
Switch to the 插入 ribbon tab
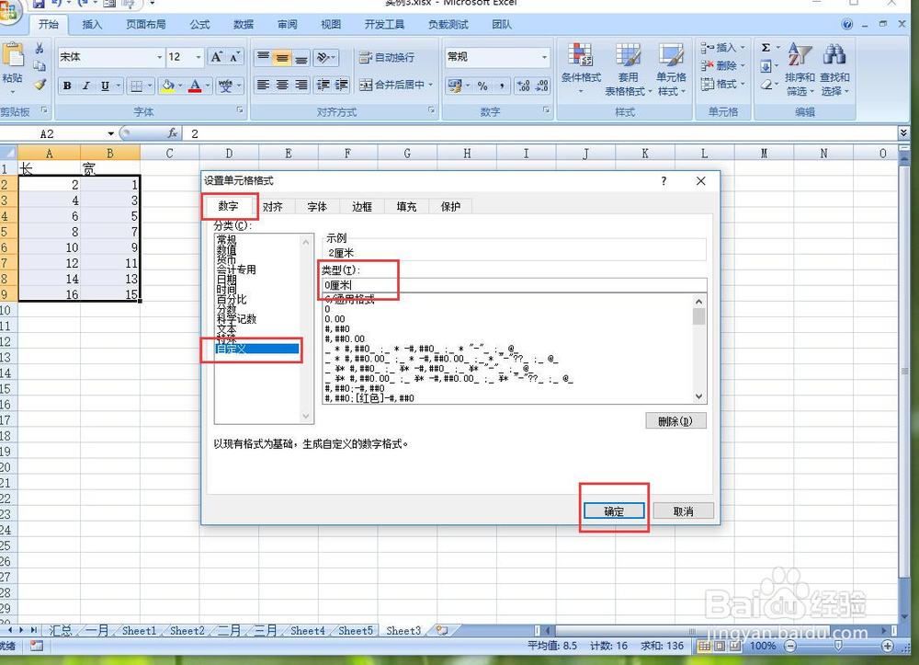pyautogui.click(x=92, y=25)
